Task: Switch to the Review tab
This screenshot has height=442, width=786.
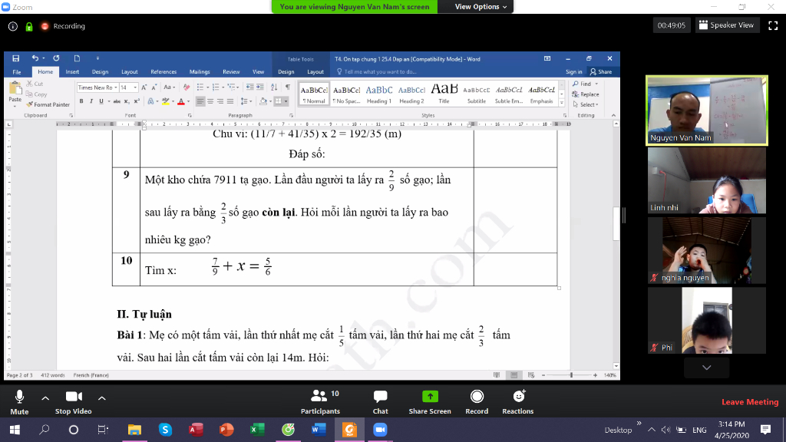Action: point(231,71)
